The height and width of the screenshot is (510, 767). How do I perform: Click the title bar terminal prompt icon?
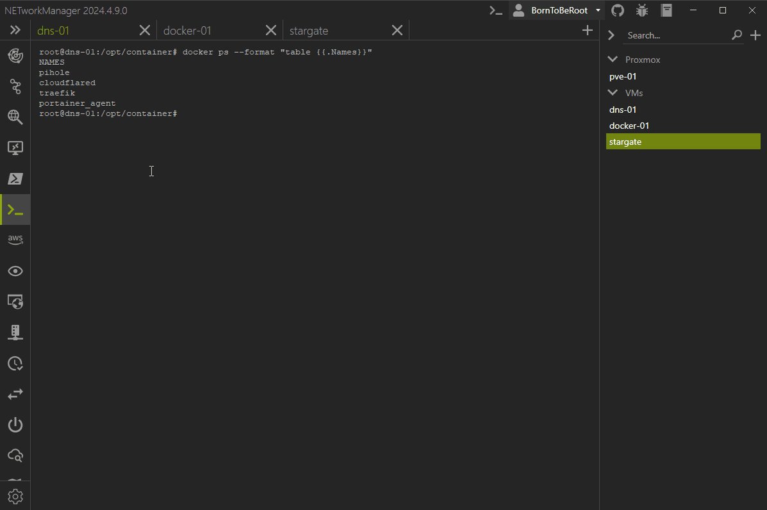[x=496, y=10]
